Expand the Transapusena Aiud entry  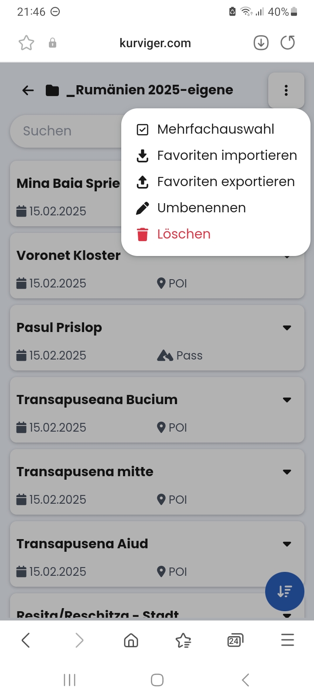pyautogui.click(x=287, y=544)
